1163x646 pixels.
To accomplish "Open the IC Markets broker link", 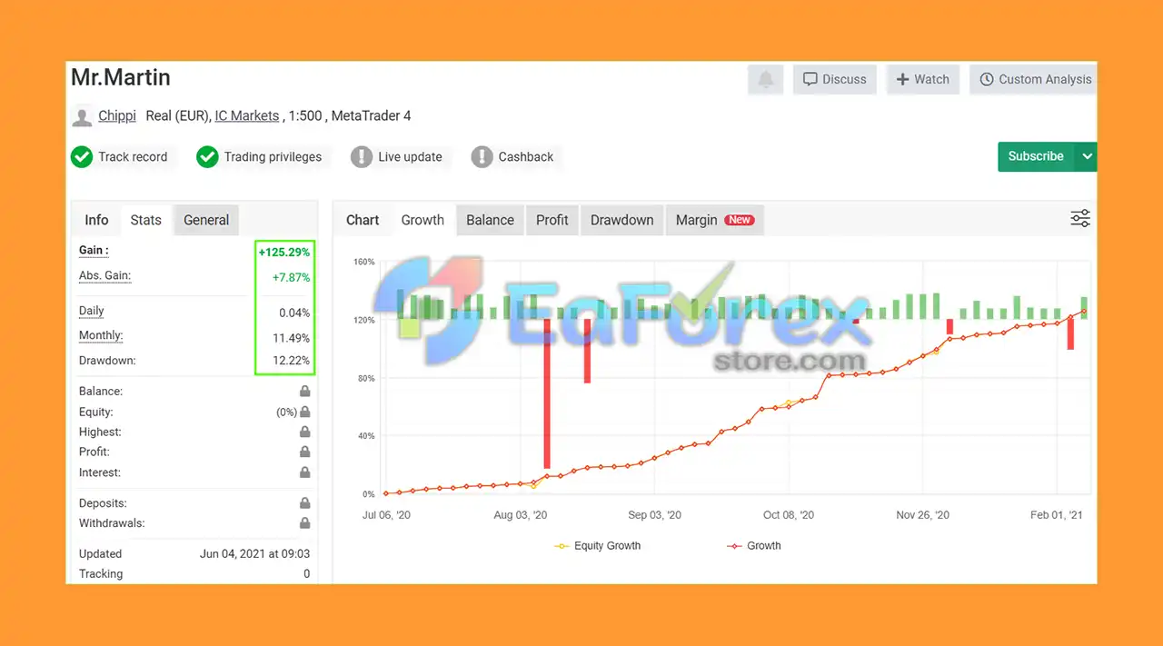I will click(x=247, y=115).
